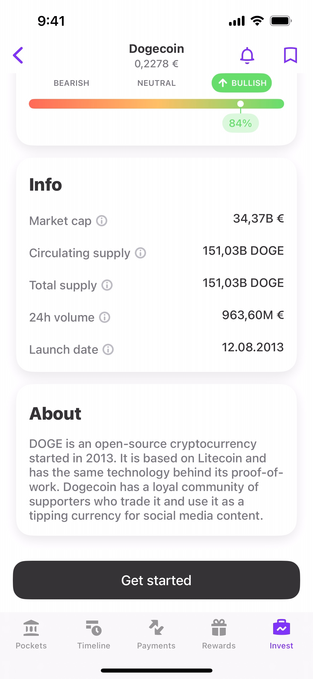Tap the BEARISH sentiment label

coord(71,83)
